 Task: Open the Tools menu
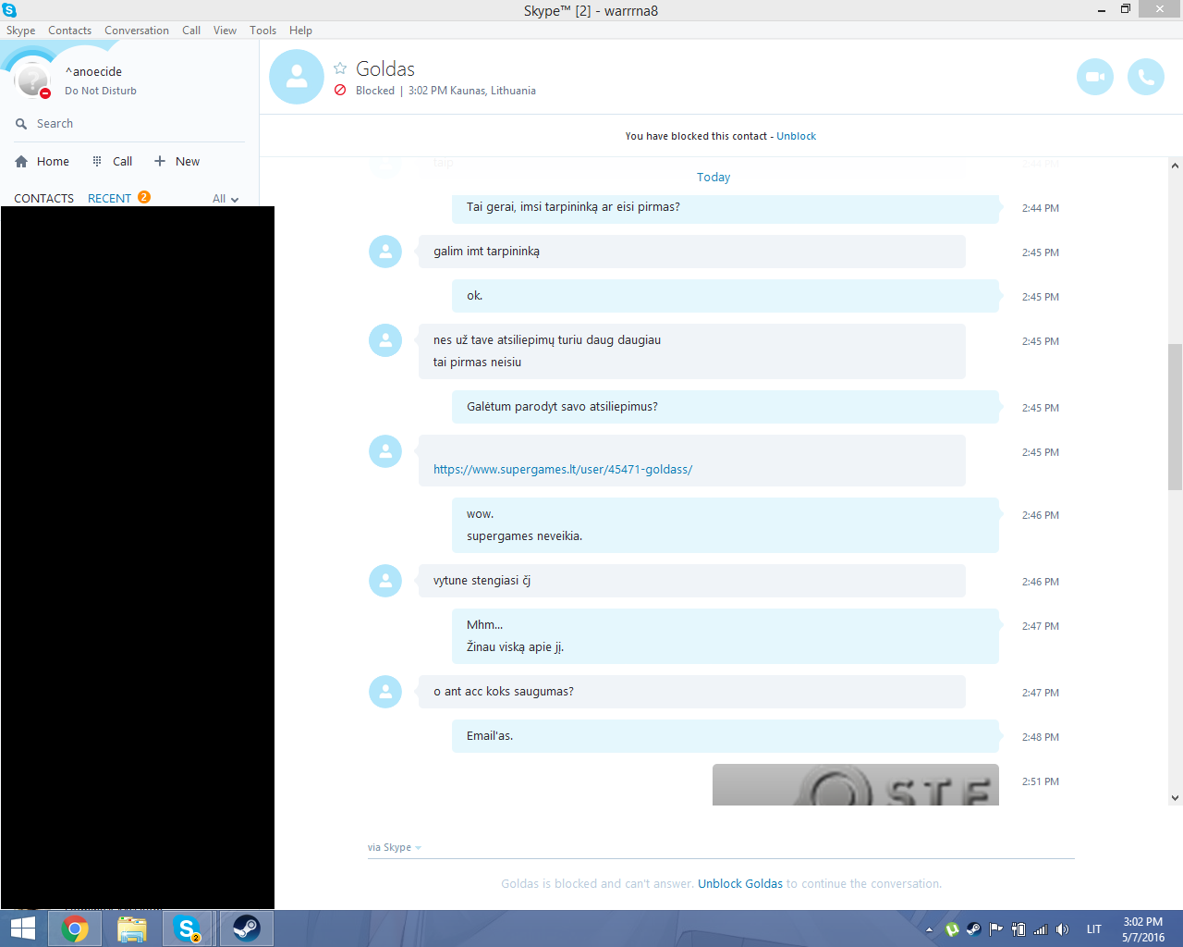263,31
